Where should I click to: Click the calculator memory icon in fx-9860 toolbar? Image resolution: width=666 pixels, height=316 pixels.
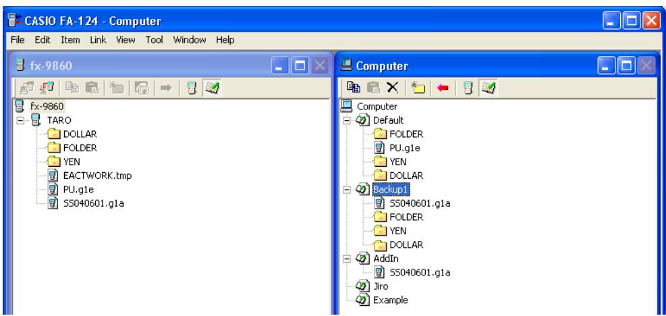click(192, 88)
